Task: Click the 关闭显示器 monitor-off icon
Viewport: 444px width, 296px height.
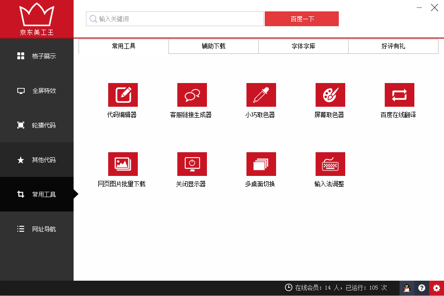Action: tap(192, 164)
